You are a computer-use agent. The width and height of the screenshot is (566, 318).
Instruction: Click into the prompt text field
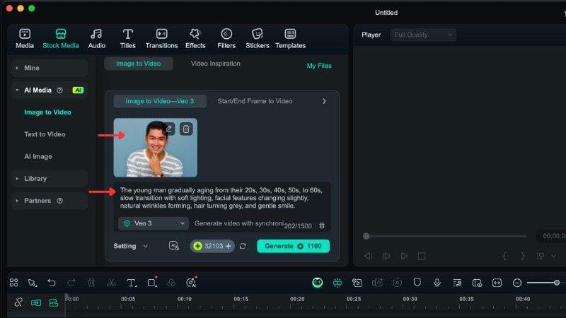tap(222, 198)
